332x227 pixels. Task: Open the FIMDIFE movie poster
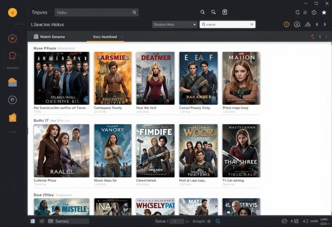tap(155, 151)
